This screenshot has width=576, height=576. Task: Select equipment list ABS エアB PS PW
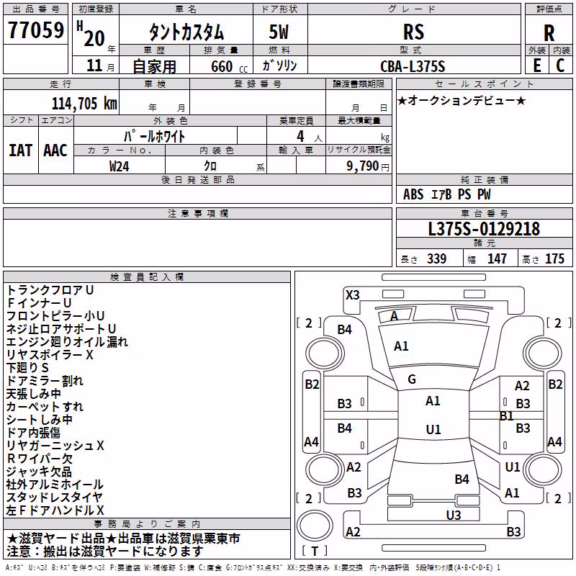click(x=446, y=194)
